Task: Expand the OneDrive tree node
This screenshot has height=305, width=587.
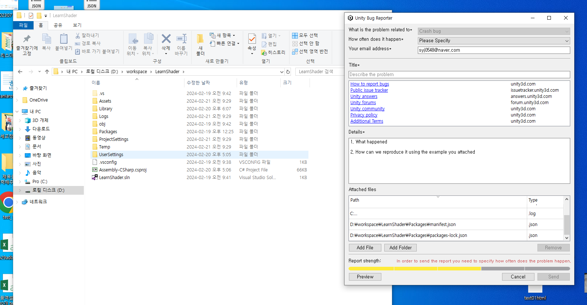Action: [x=17, y=100]
